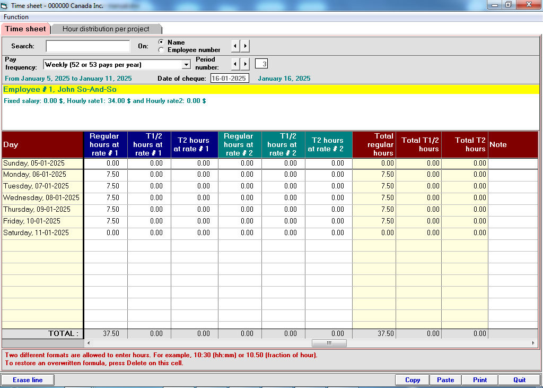Select the Employee number radio button

161,50
